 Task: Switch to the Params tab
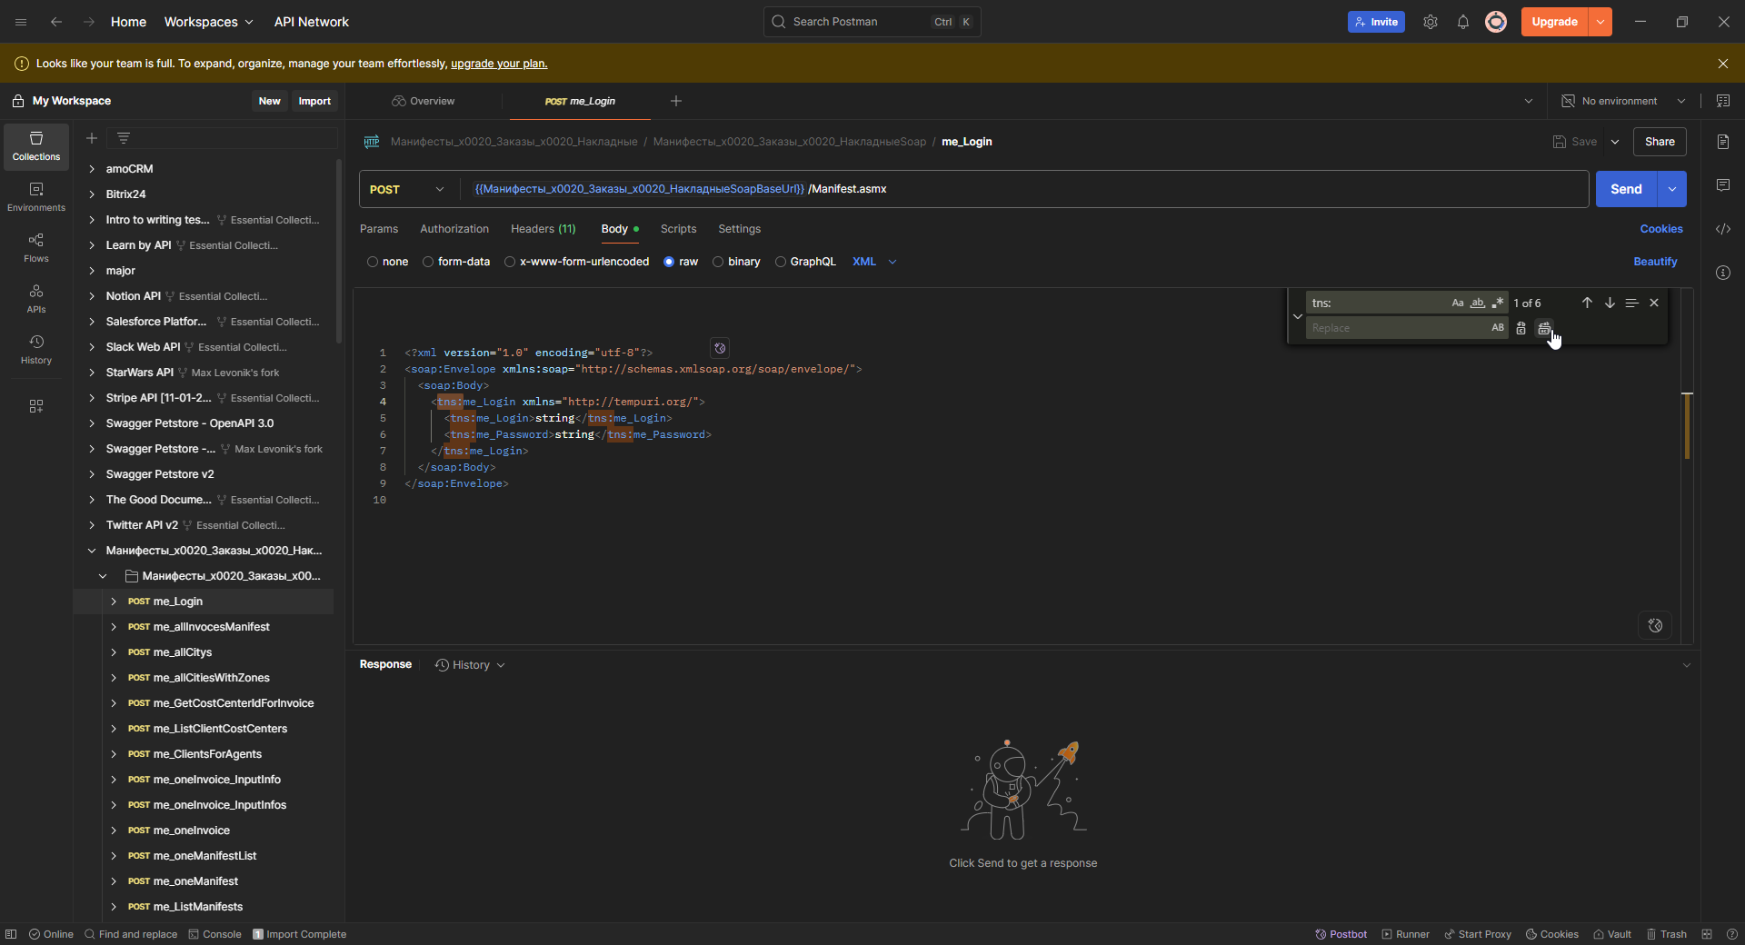coord(379,229)
